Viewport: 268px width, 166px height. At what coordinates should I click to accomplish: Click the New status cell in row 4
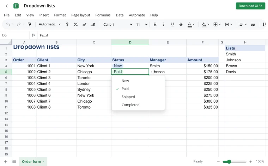[x=130, y=66]
